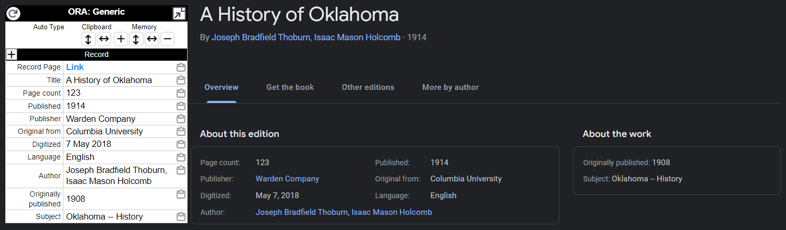Screen dimensions: 786x230
Task: Select the More by author tab
Action: point(451,87)
